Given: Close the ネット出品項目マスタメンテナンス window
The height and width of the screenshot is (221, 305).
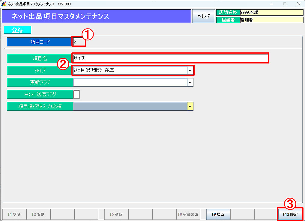Looking at the screenshot, I should [299, 4].
